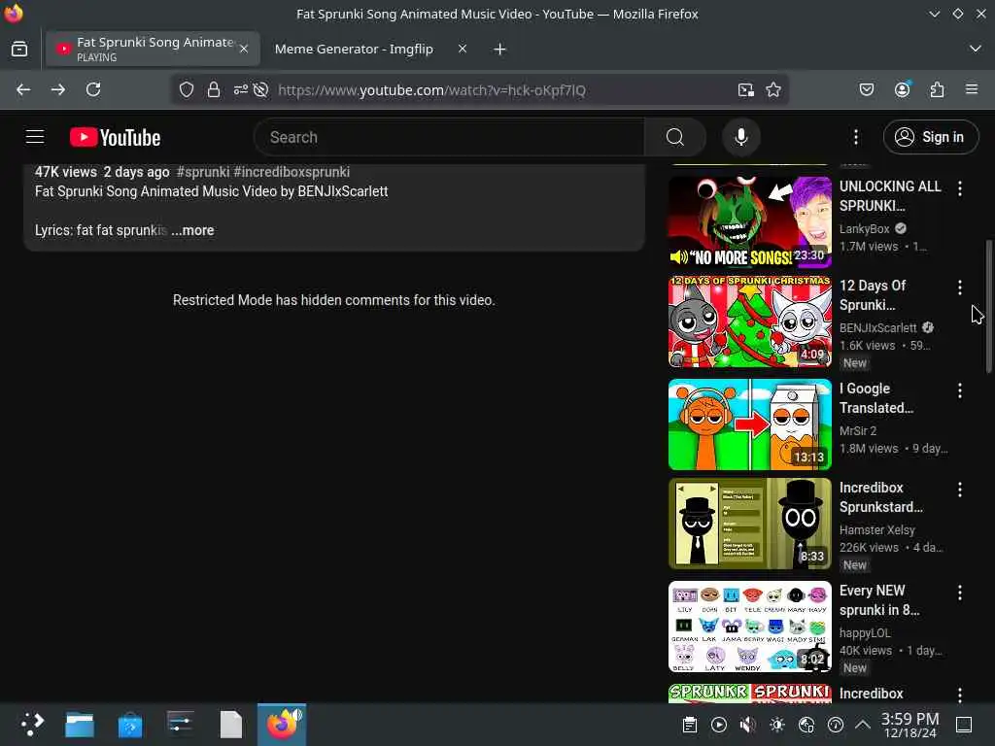
Task: Go to the YouTube home logo
Action: pos(115,137)
